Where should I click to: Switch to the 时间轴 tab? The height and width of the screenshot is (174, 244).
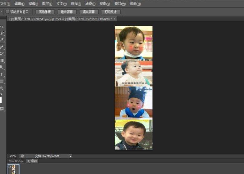pyautogui.click(x=32, y=161)
